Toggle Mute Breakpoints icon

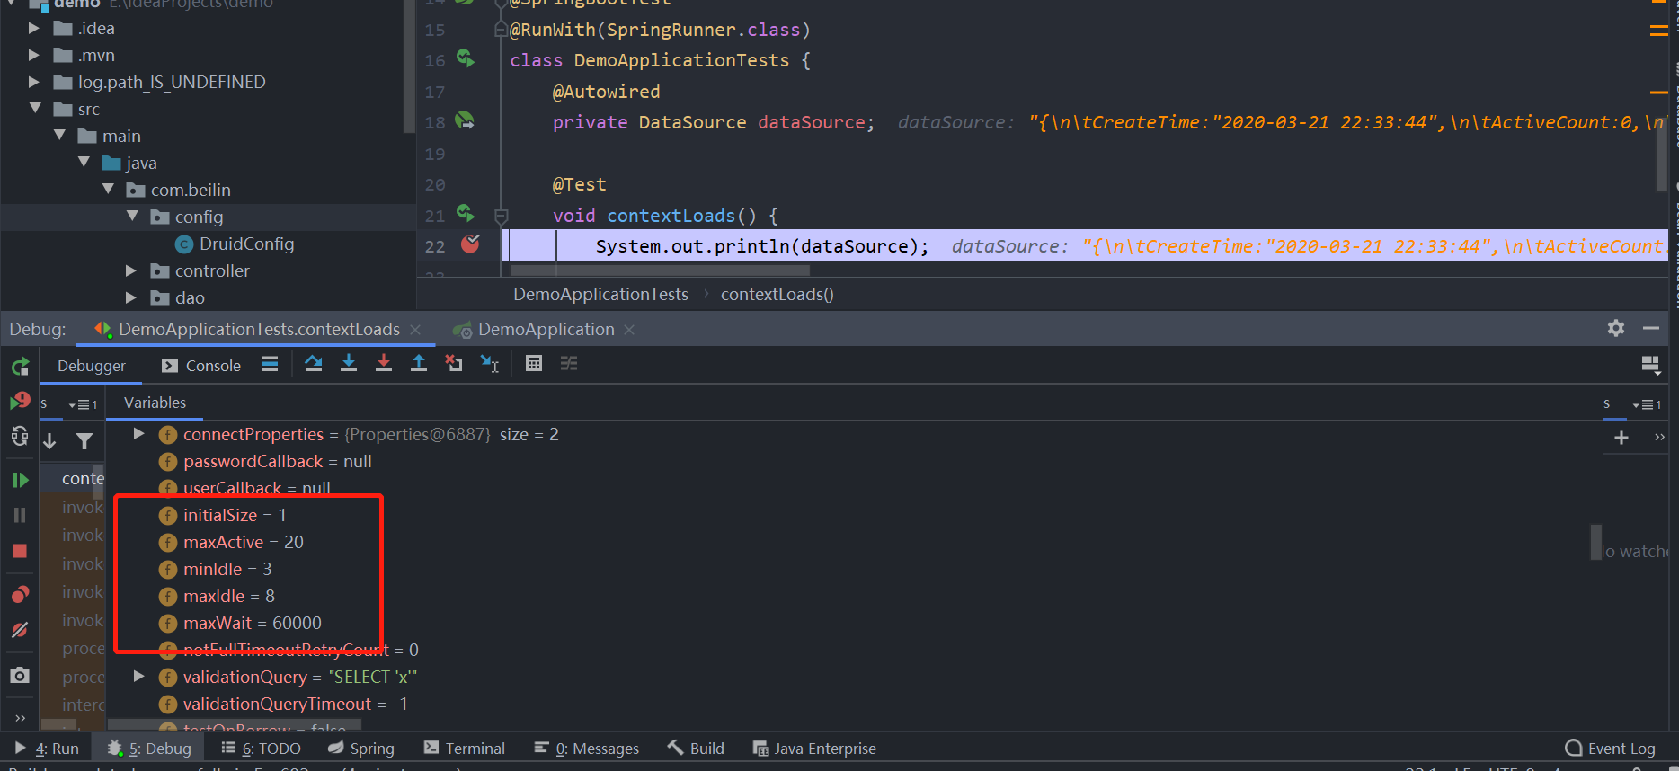coord(20,630)
